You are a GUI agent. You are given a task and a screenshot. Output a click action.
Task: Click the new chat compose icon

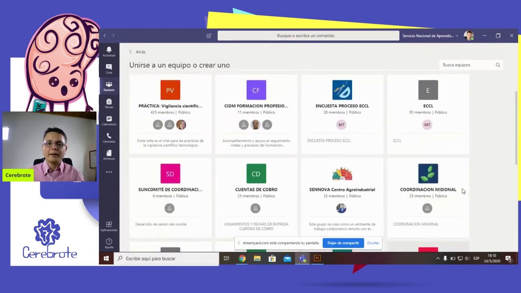point(209,36)
